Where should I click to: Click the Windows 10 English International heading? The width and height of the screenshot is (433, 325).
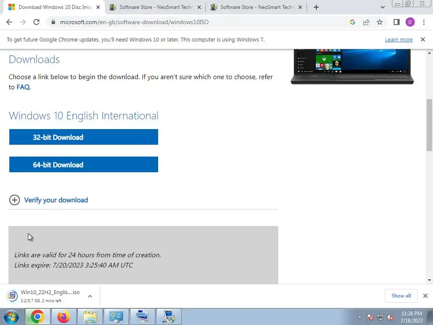(84, 116)
